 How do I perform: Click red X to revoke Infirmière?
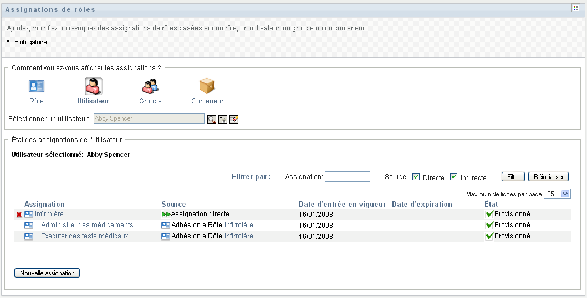(19, 215)
